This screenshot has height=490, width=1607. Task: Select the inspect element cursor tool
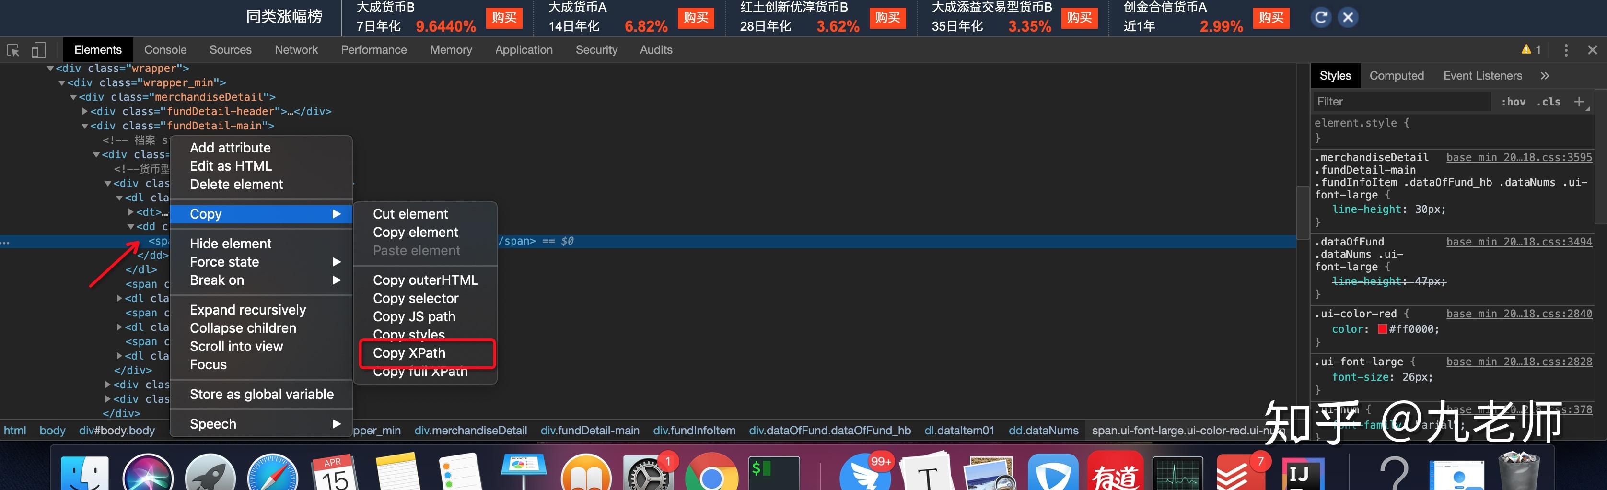pyautogui.click(x=12, y=49)
